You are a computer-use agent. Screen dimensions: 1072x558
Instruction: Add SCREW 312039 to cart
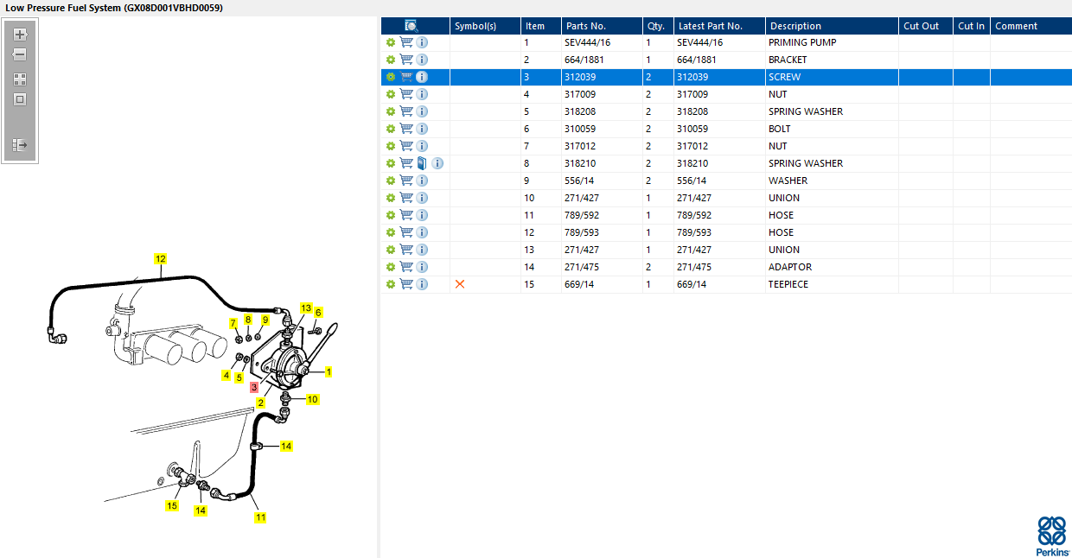pyautogui.click(x=406, y=77)
